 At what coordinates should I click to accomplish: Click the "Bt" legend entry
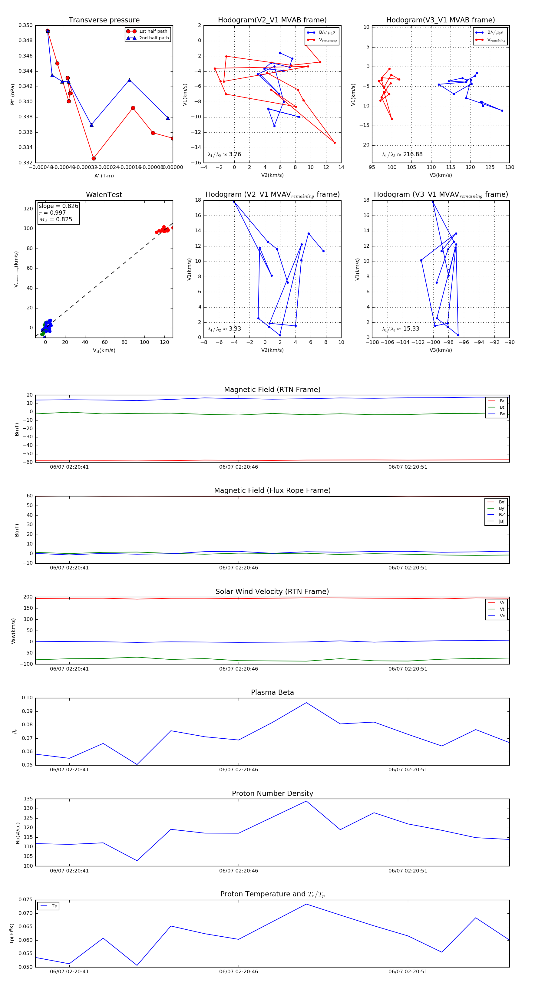pos(497,407)
